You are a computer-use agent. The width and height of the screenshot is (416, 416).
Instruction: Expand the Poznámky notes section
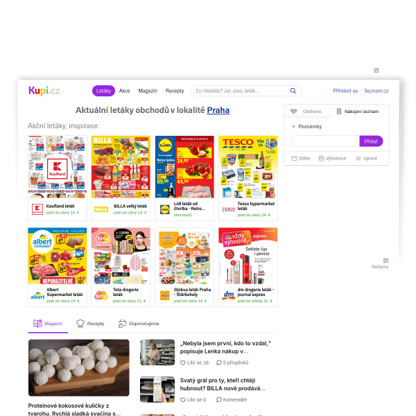[x=307, y=127]
